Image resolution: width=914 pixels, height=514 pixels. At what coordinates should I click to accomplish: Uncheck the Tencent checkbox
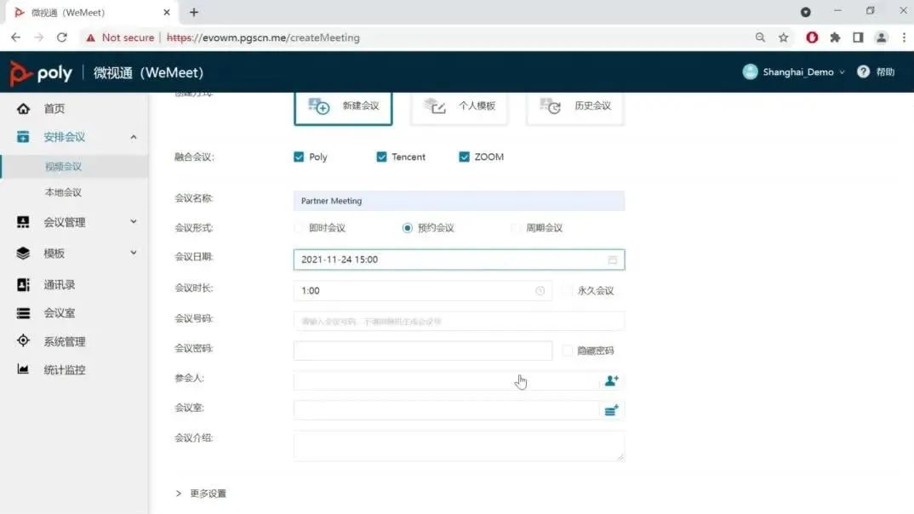[382, 157]
